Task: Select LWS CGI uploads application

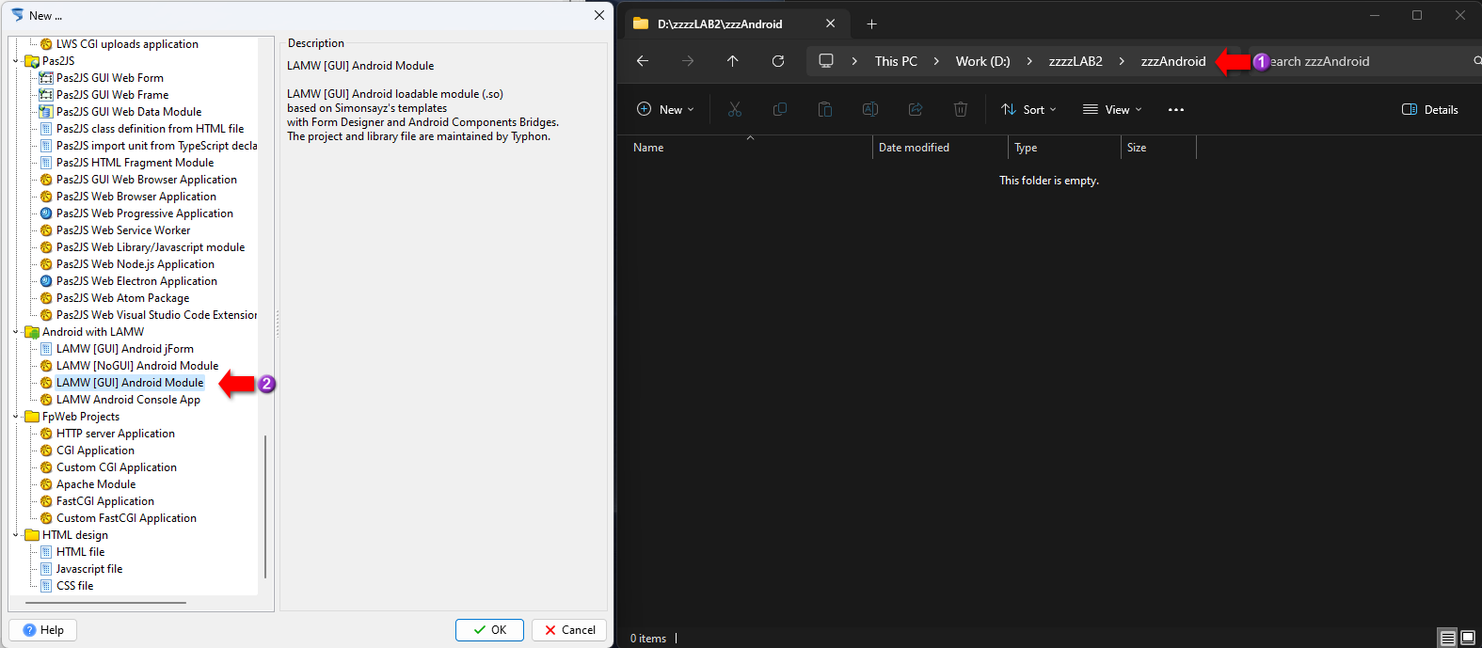Action: click(127, 44)
